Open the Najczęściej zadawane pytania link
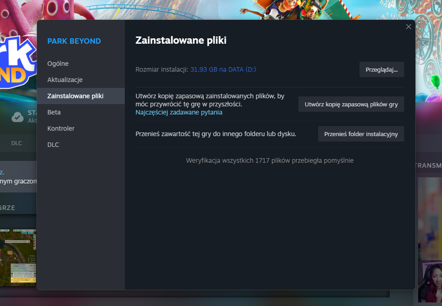Image resolution: width=442 pixels, height=306 pixels. coord(179,112)
